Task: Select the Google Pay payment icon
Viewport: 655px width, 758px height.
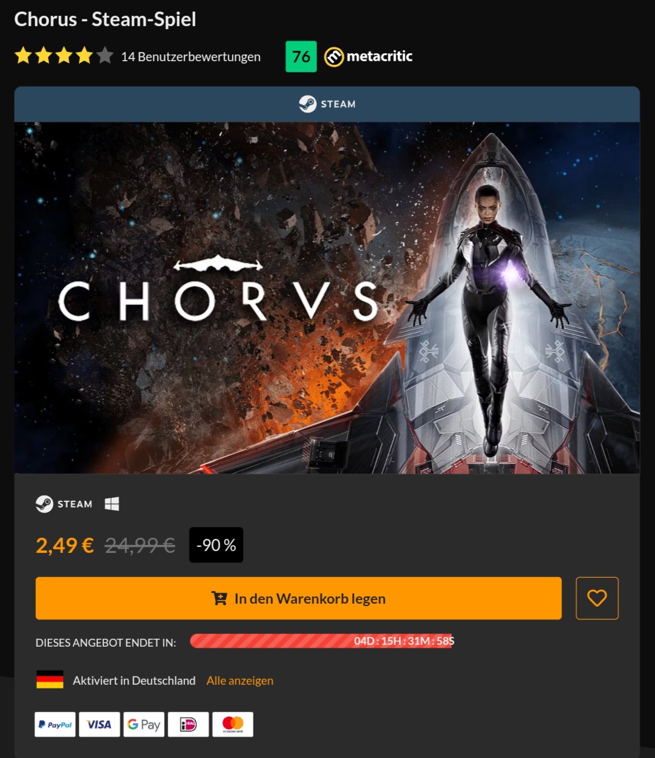Action: point(144,724)
